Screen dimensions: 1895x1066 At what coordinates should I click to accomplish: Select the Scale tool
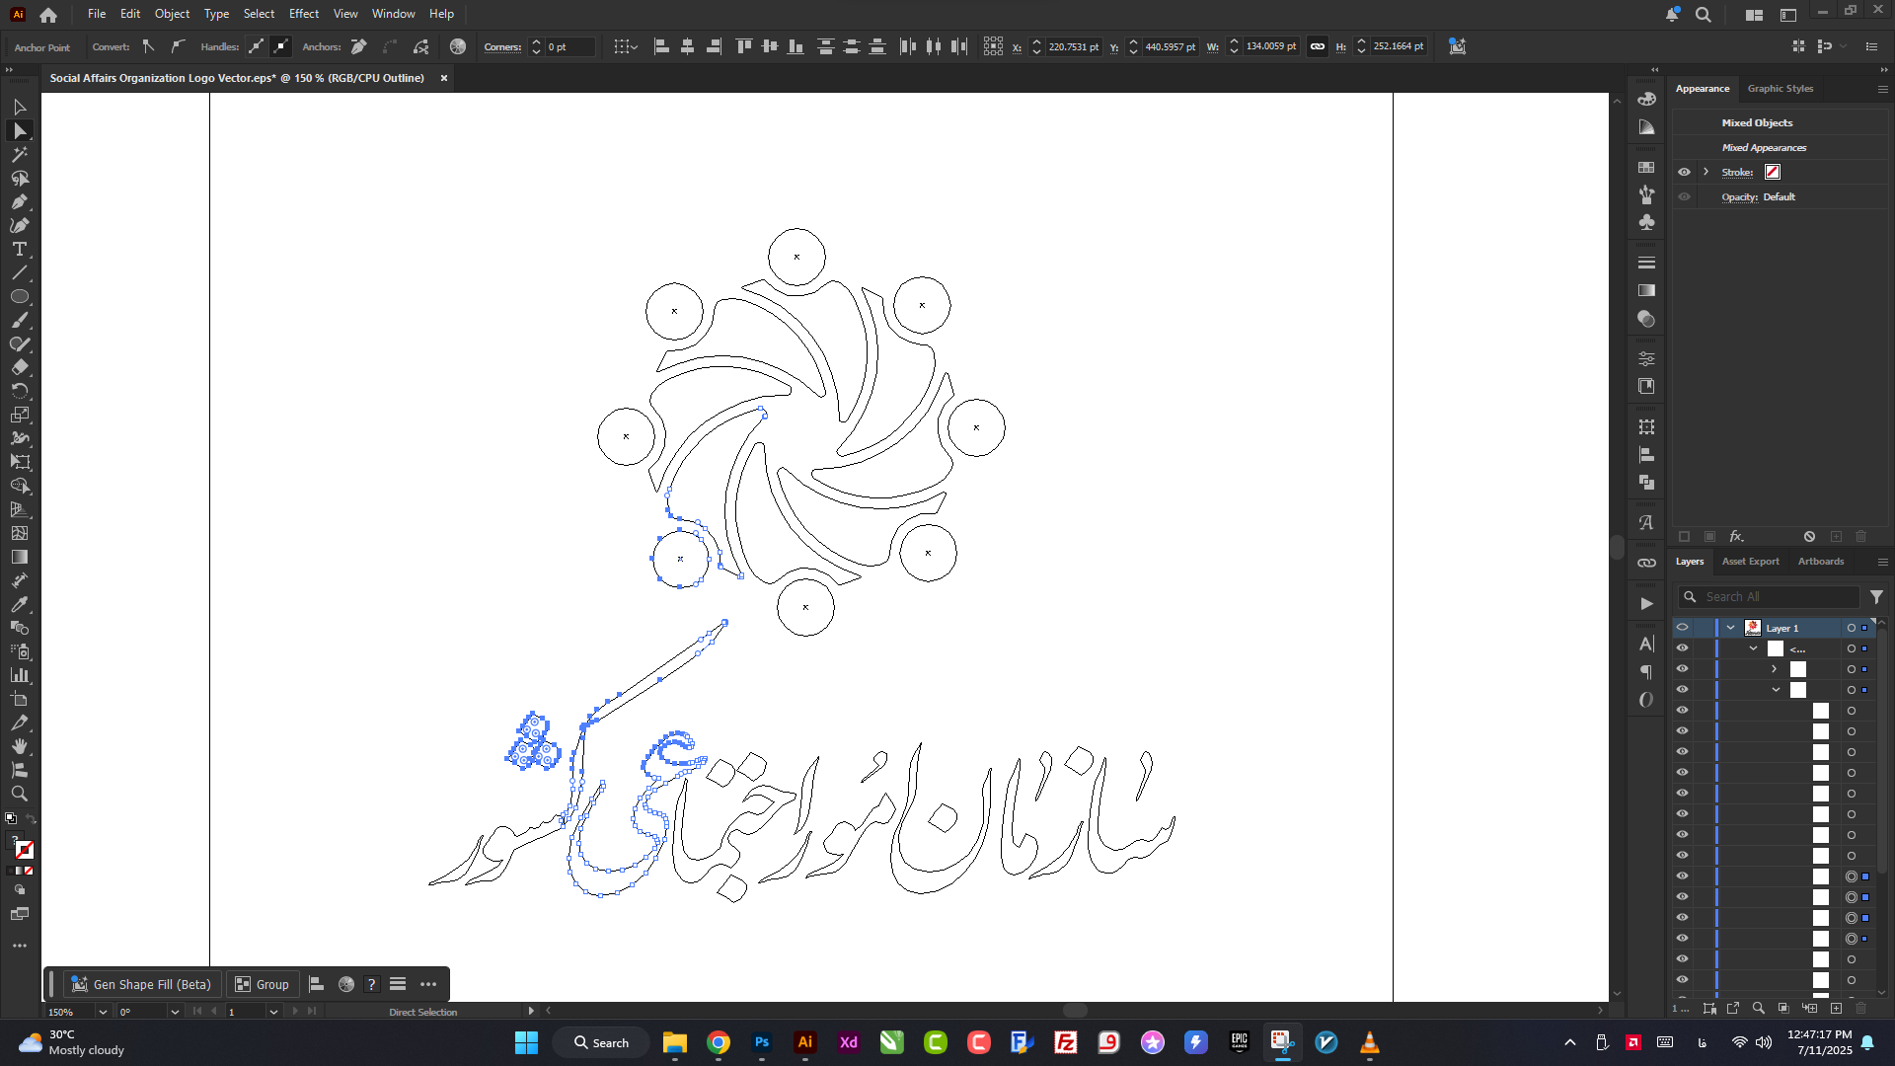click(x=20, y=415)
